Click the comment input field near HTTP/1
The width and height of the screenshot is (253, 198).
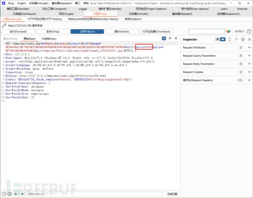[x=207, y=31]
